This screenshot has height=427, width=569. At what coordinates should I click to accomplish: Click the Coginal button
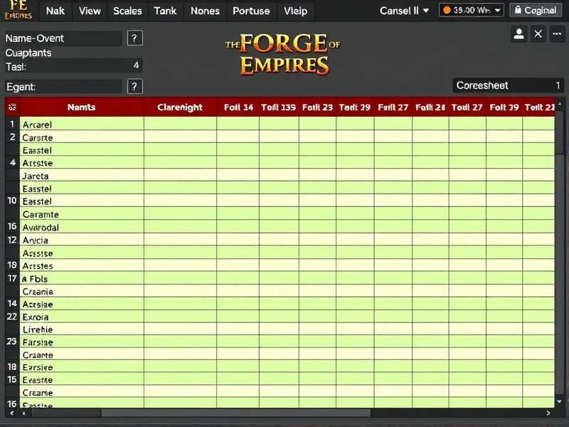[536, 10]
